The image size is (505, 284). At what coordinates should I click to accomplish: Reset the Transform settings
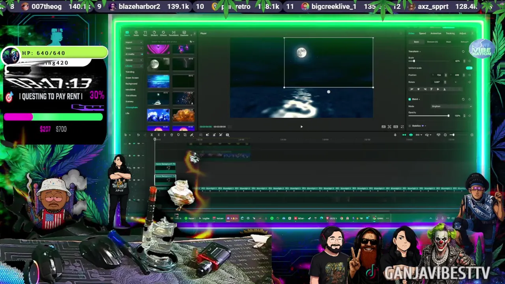click(x=463, y=51)
